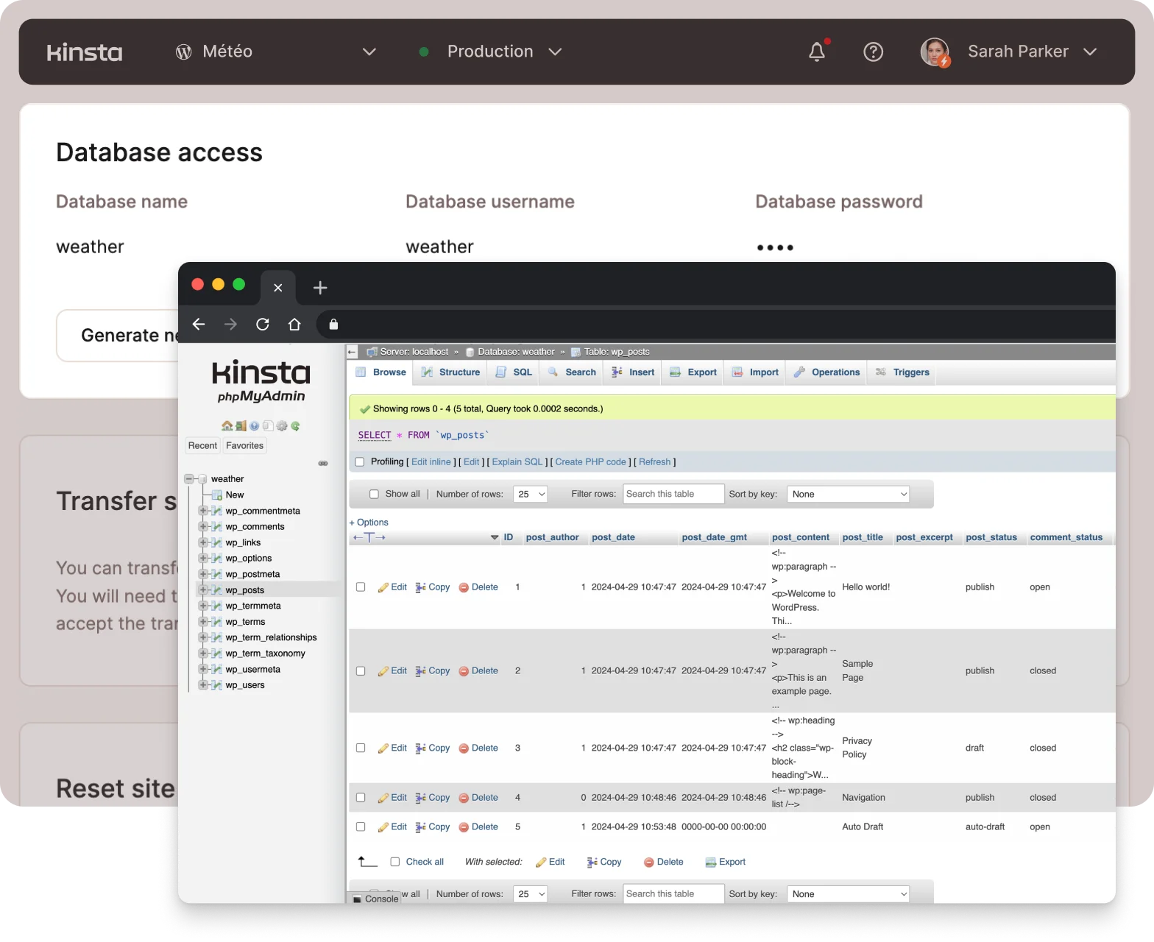Click the browser home icon
This screenshot has width=1154, height=942.
(x=294, y=325)
